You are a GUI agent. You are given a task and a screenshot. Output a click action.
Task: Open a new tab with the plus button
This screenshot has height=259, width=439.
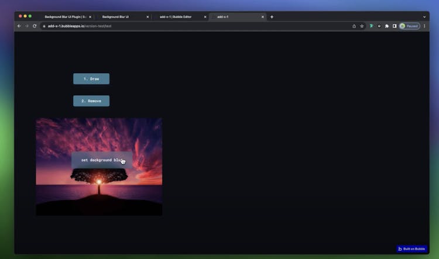pos(272,17)
